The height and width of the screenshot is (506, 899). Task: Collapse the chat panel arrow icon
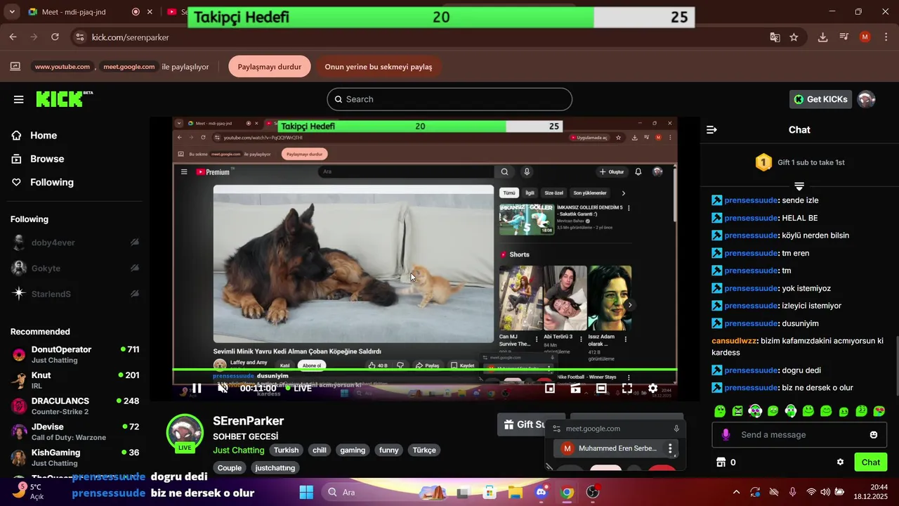coord(711,130)
